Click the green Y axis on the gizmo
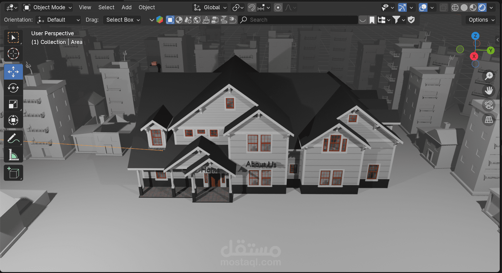This screenshot has width=502, height=273. 491,50
